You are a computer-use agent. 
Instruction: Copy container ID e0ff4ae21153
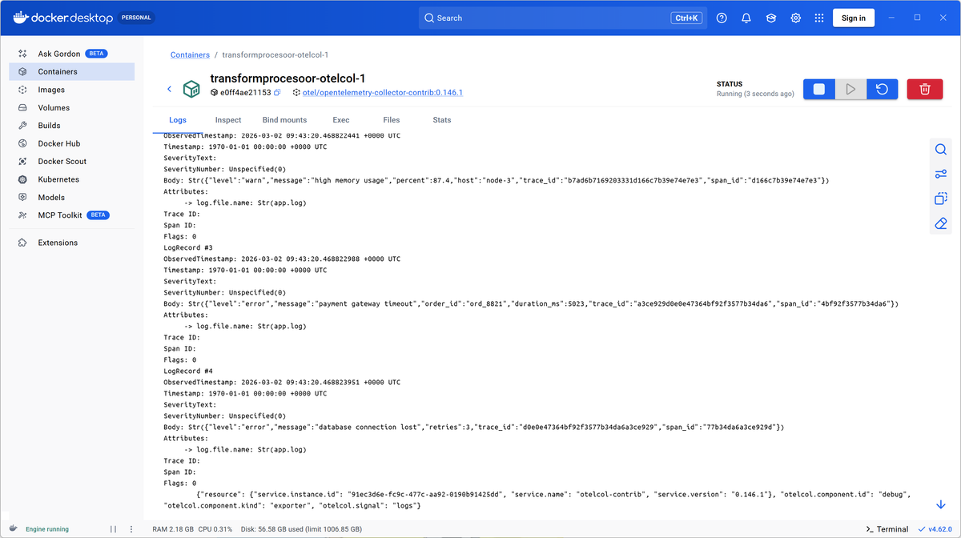(277, 93)
